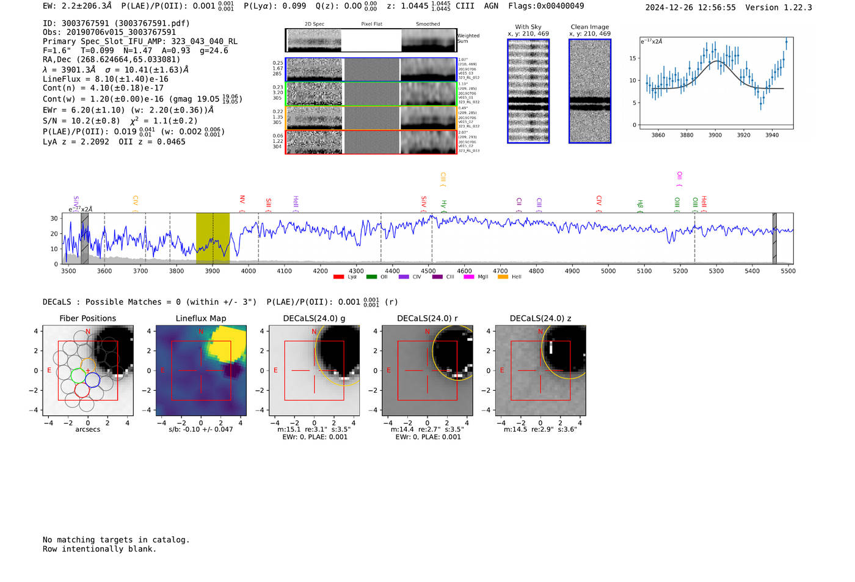Click the magenta MgII legend swatch
This screenshot has width=855, height=582.
(469, 277)
